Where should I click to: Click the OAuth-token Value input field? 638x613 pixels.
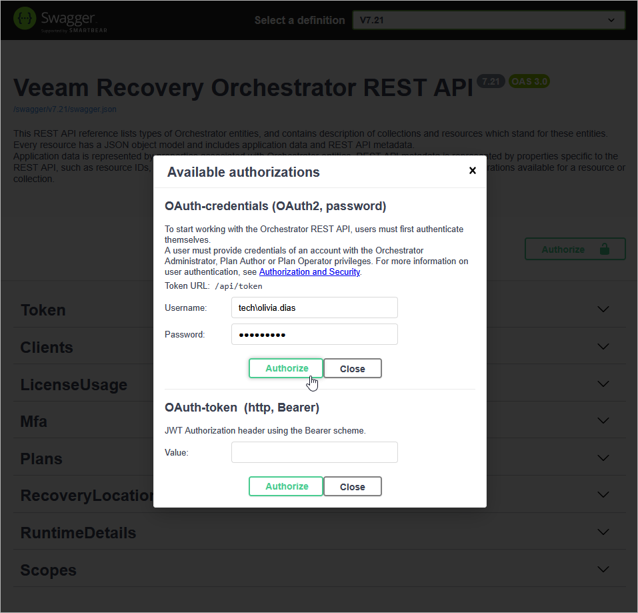[x=314, y=452]
